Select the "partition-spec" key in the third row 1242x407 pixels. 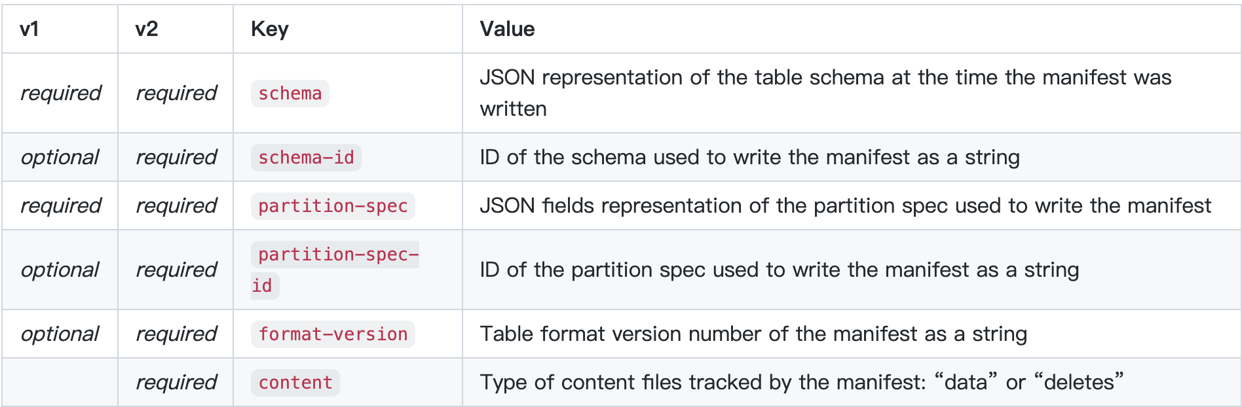point(333,206)
